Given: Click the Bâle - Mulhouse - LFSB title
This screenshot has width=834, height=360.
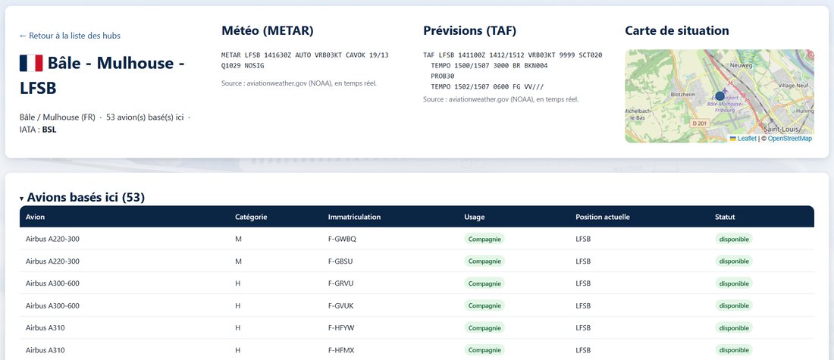Looking at the screenshot, I should coord(102,76).
